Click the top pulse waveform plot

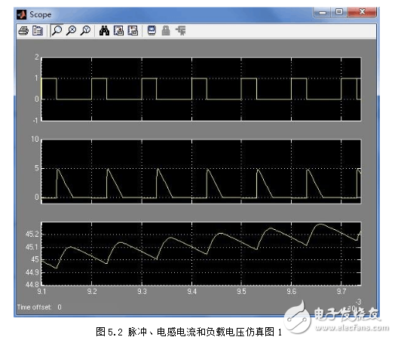click(201, 89)
